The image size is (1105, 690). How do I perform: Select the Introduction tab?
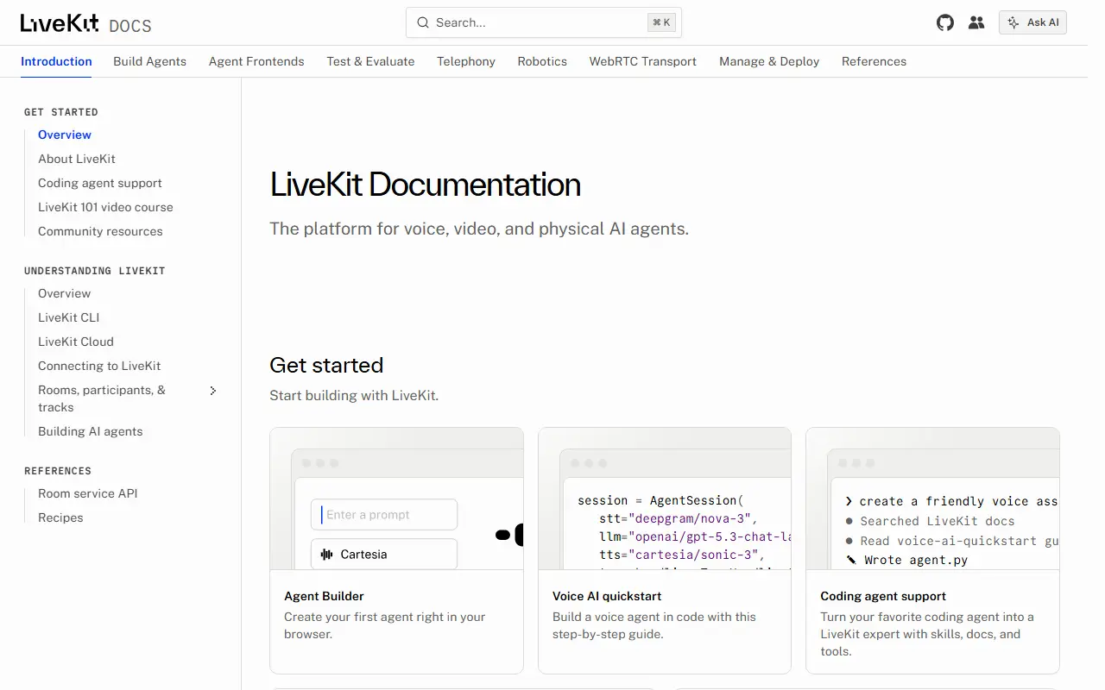tap(56, 61)
